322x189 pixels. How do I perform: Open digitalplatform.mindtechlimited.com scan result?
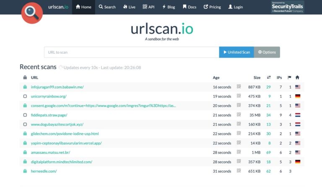coord(62,162)
